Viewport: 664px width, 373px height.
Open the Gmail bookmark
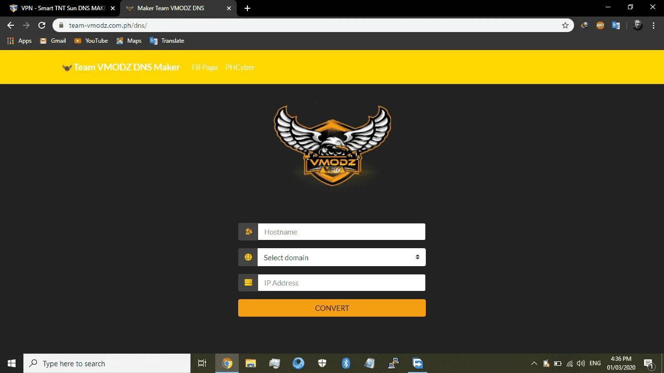tap(53, 41)
